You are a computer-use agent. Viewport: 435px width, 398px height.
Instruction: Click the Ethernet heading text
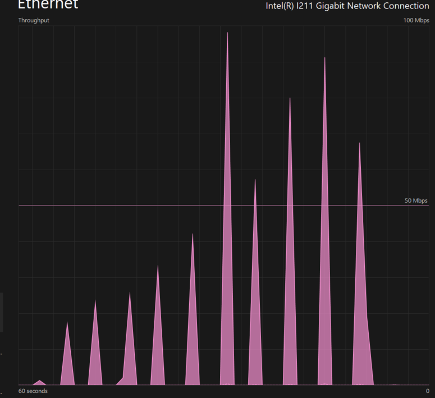click(x=48, y=4)
